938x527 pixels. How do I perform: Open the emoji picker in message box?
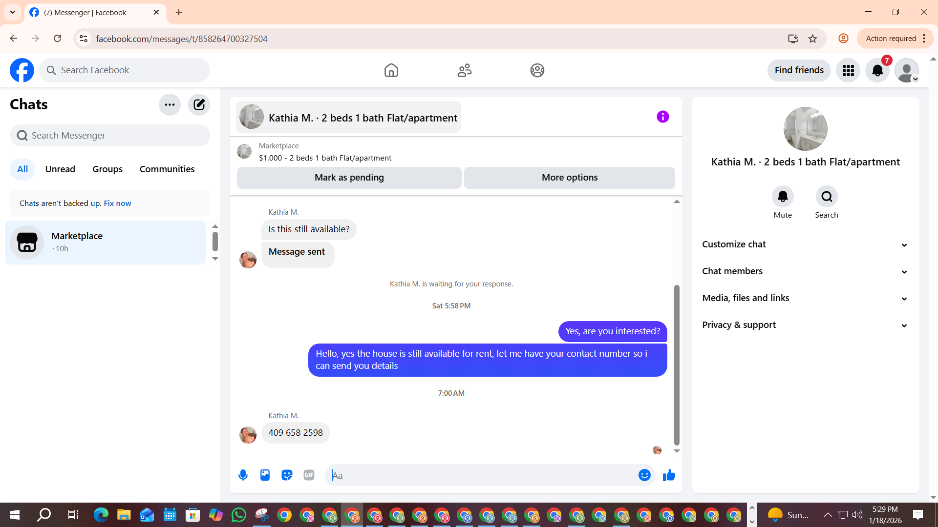[x=644, y=475]
